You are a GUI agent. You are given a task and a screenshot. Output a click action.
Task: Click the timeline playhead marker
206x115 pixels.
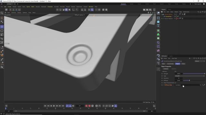[x=6, y=108]
